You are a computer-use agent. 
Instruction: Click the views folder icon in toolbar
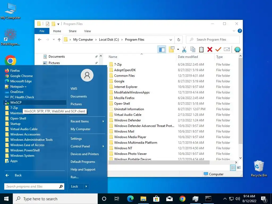(x=172, y=50)
